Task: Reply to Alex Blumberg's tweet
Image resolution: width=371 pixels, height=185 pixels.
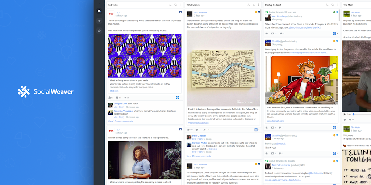Action: 267,33
